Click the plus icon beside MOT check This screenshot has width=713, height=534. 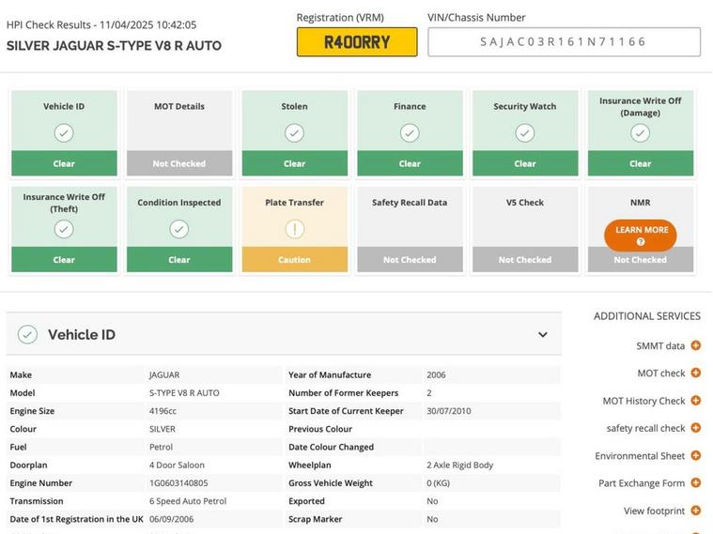696,373
